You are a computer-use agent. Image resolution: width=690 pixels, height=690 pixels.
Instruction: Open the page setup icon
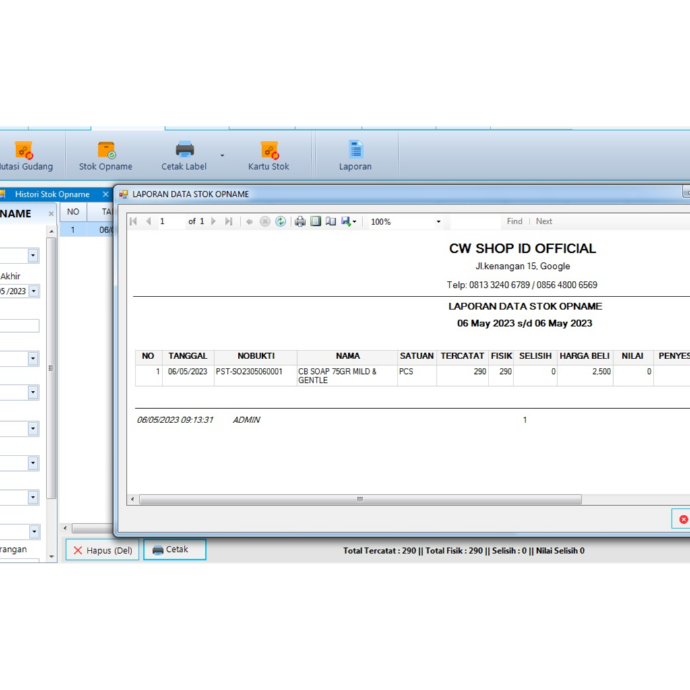coord(331,222)
